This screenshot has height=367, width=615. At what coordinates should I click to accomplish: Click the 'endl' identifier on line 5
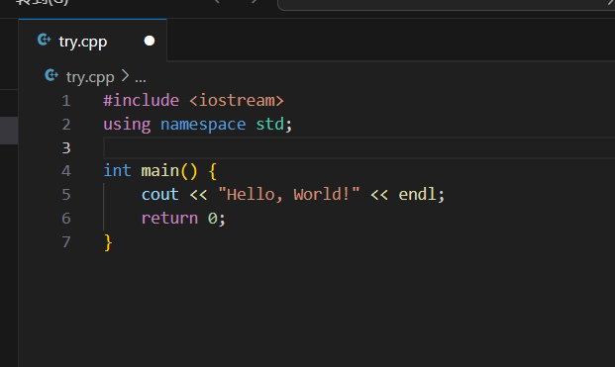click(417, 194)
